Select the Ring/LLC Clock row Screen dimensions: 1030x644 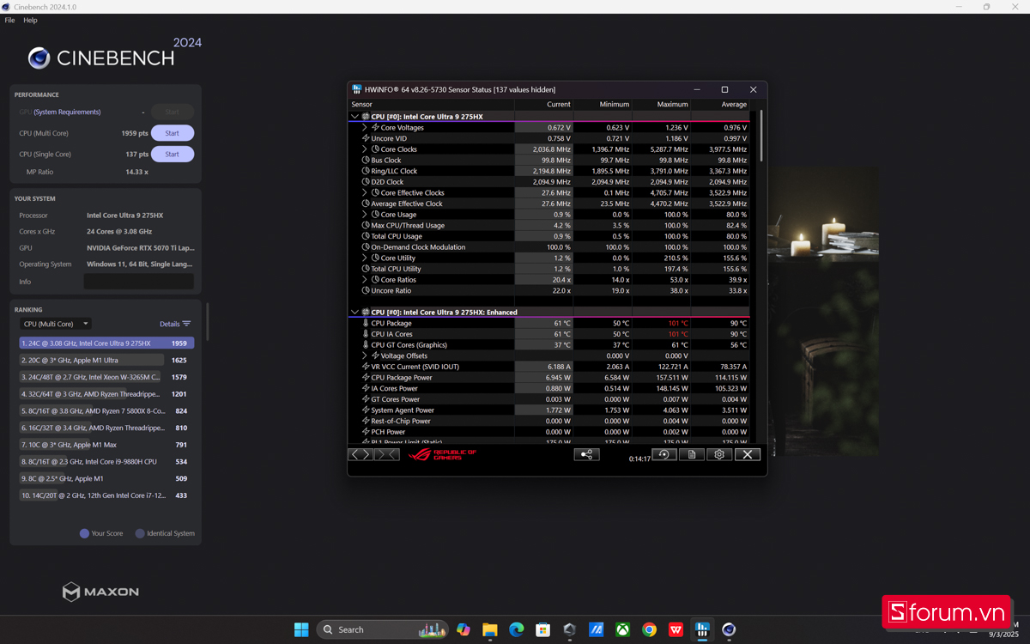(548, 171)
